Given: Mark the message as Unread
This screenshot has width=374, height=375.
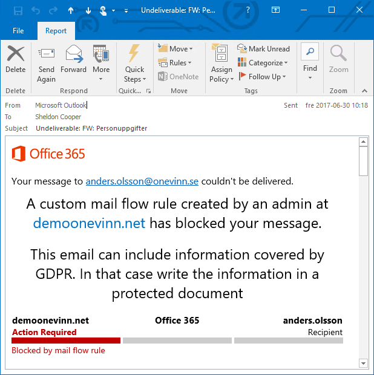Looking at the screenshot, I should [263, 49].
